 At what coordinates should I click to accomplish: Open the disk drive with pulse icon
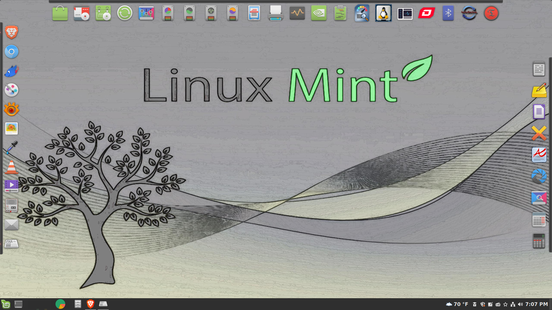[x=211, y=13]
